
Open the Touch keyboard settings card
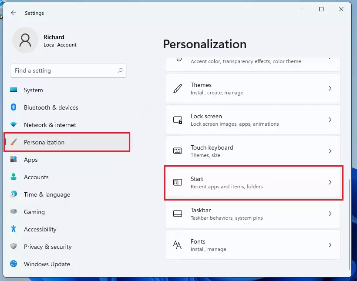253,151
